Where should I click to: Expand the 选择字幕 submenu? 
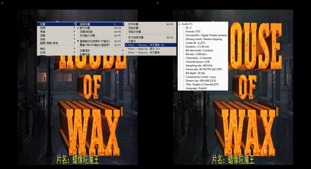(100, 24)
